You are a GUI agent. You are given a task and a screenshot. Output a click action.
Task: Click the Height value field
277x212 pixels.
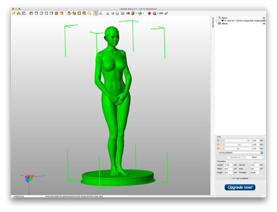228,173
